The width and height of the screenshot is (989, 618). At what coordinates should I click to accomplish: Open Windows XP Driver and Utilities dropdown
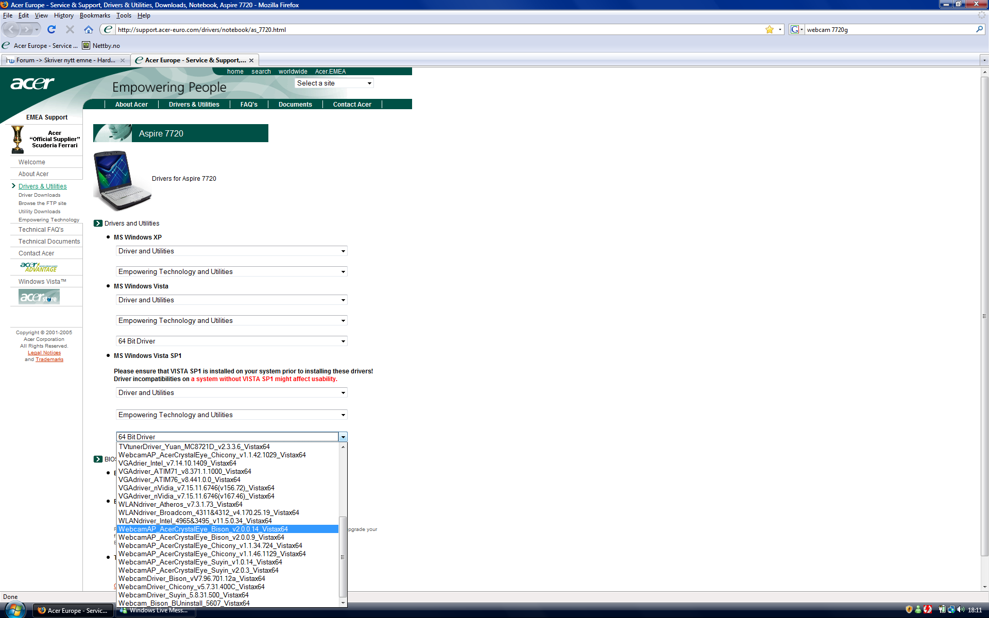(x=232, y=251)
